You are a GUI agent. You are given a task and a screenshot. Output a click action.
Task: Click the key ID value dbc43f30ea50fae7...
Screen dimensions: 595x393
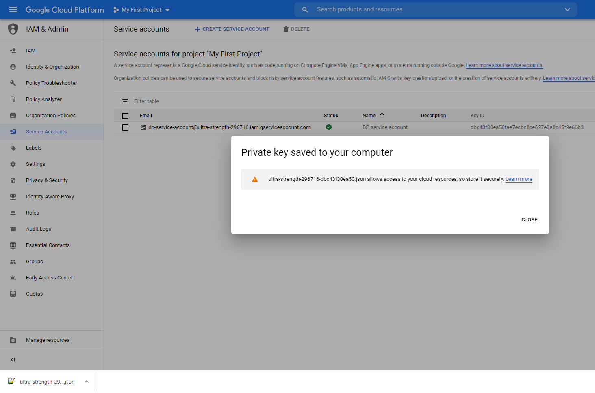[x=527, y=127]
